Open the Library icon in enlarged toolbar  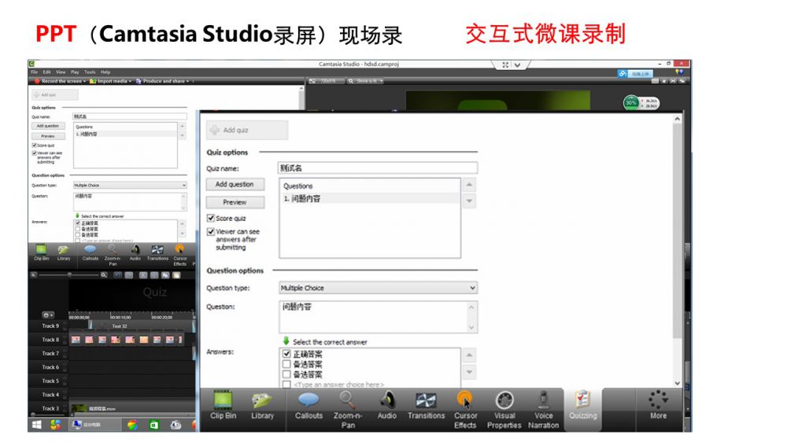click(x=262, y=406)
